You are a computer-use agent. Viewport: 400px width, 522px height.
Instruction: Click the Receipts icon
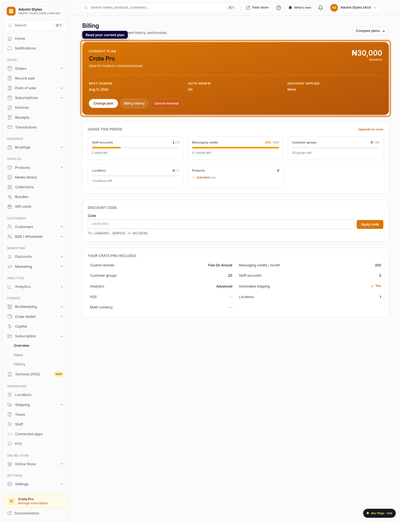pos(10,118)
